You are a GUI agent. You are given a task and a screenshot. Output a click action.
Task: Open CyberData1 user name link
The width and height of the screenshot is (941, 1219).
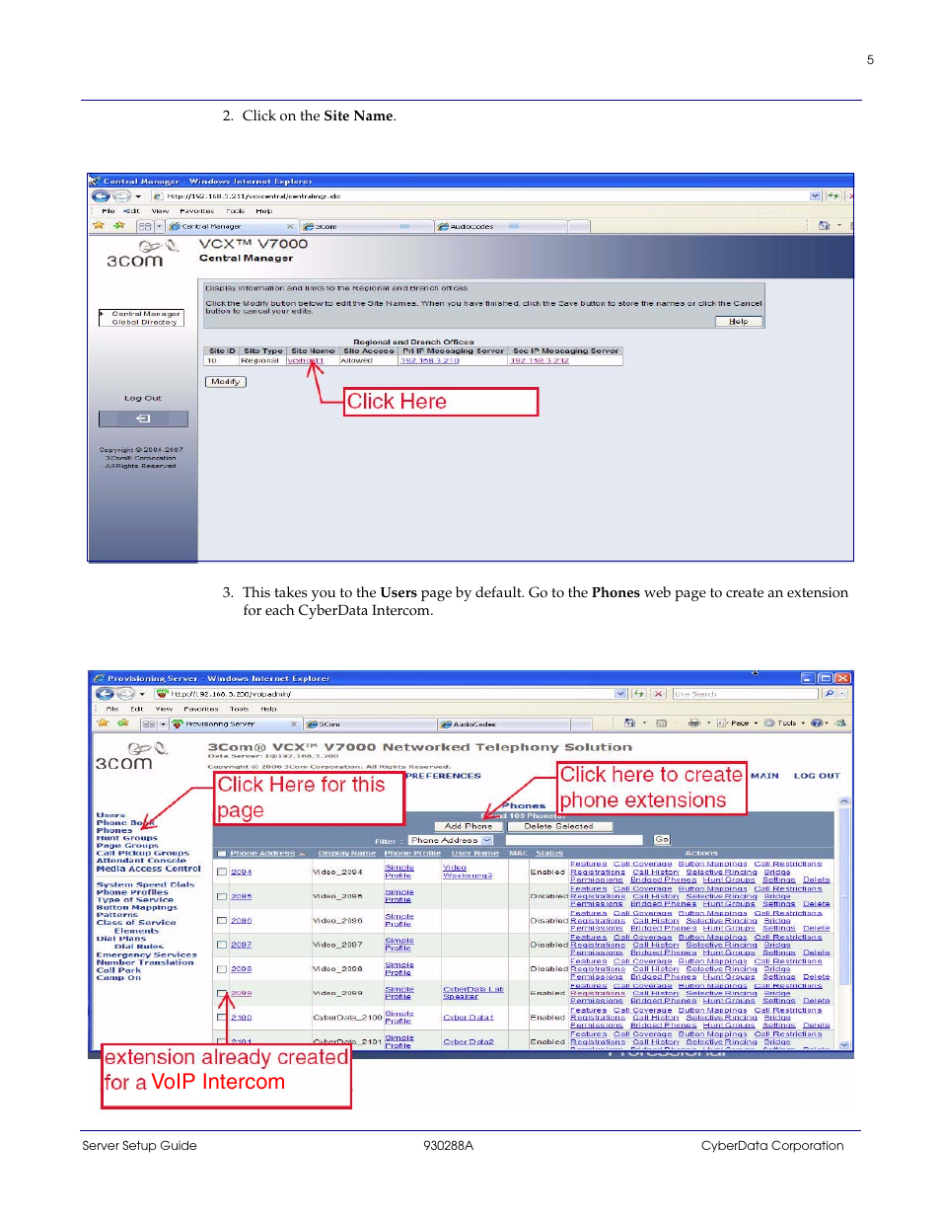[468, 1018]
